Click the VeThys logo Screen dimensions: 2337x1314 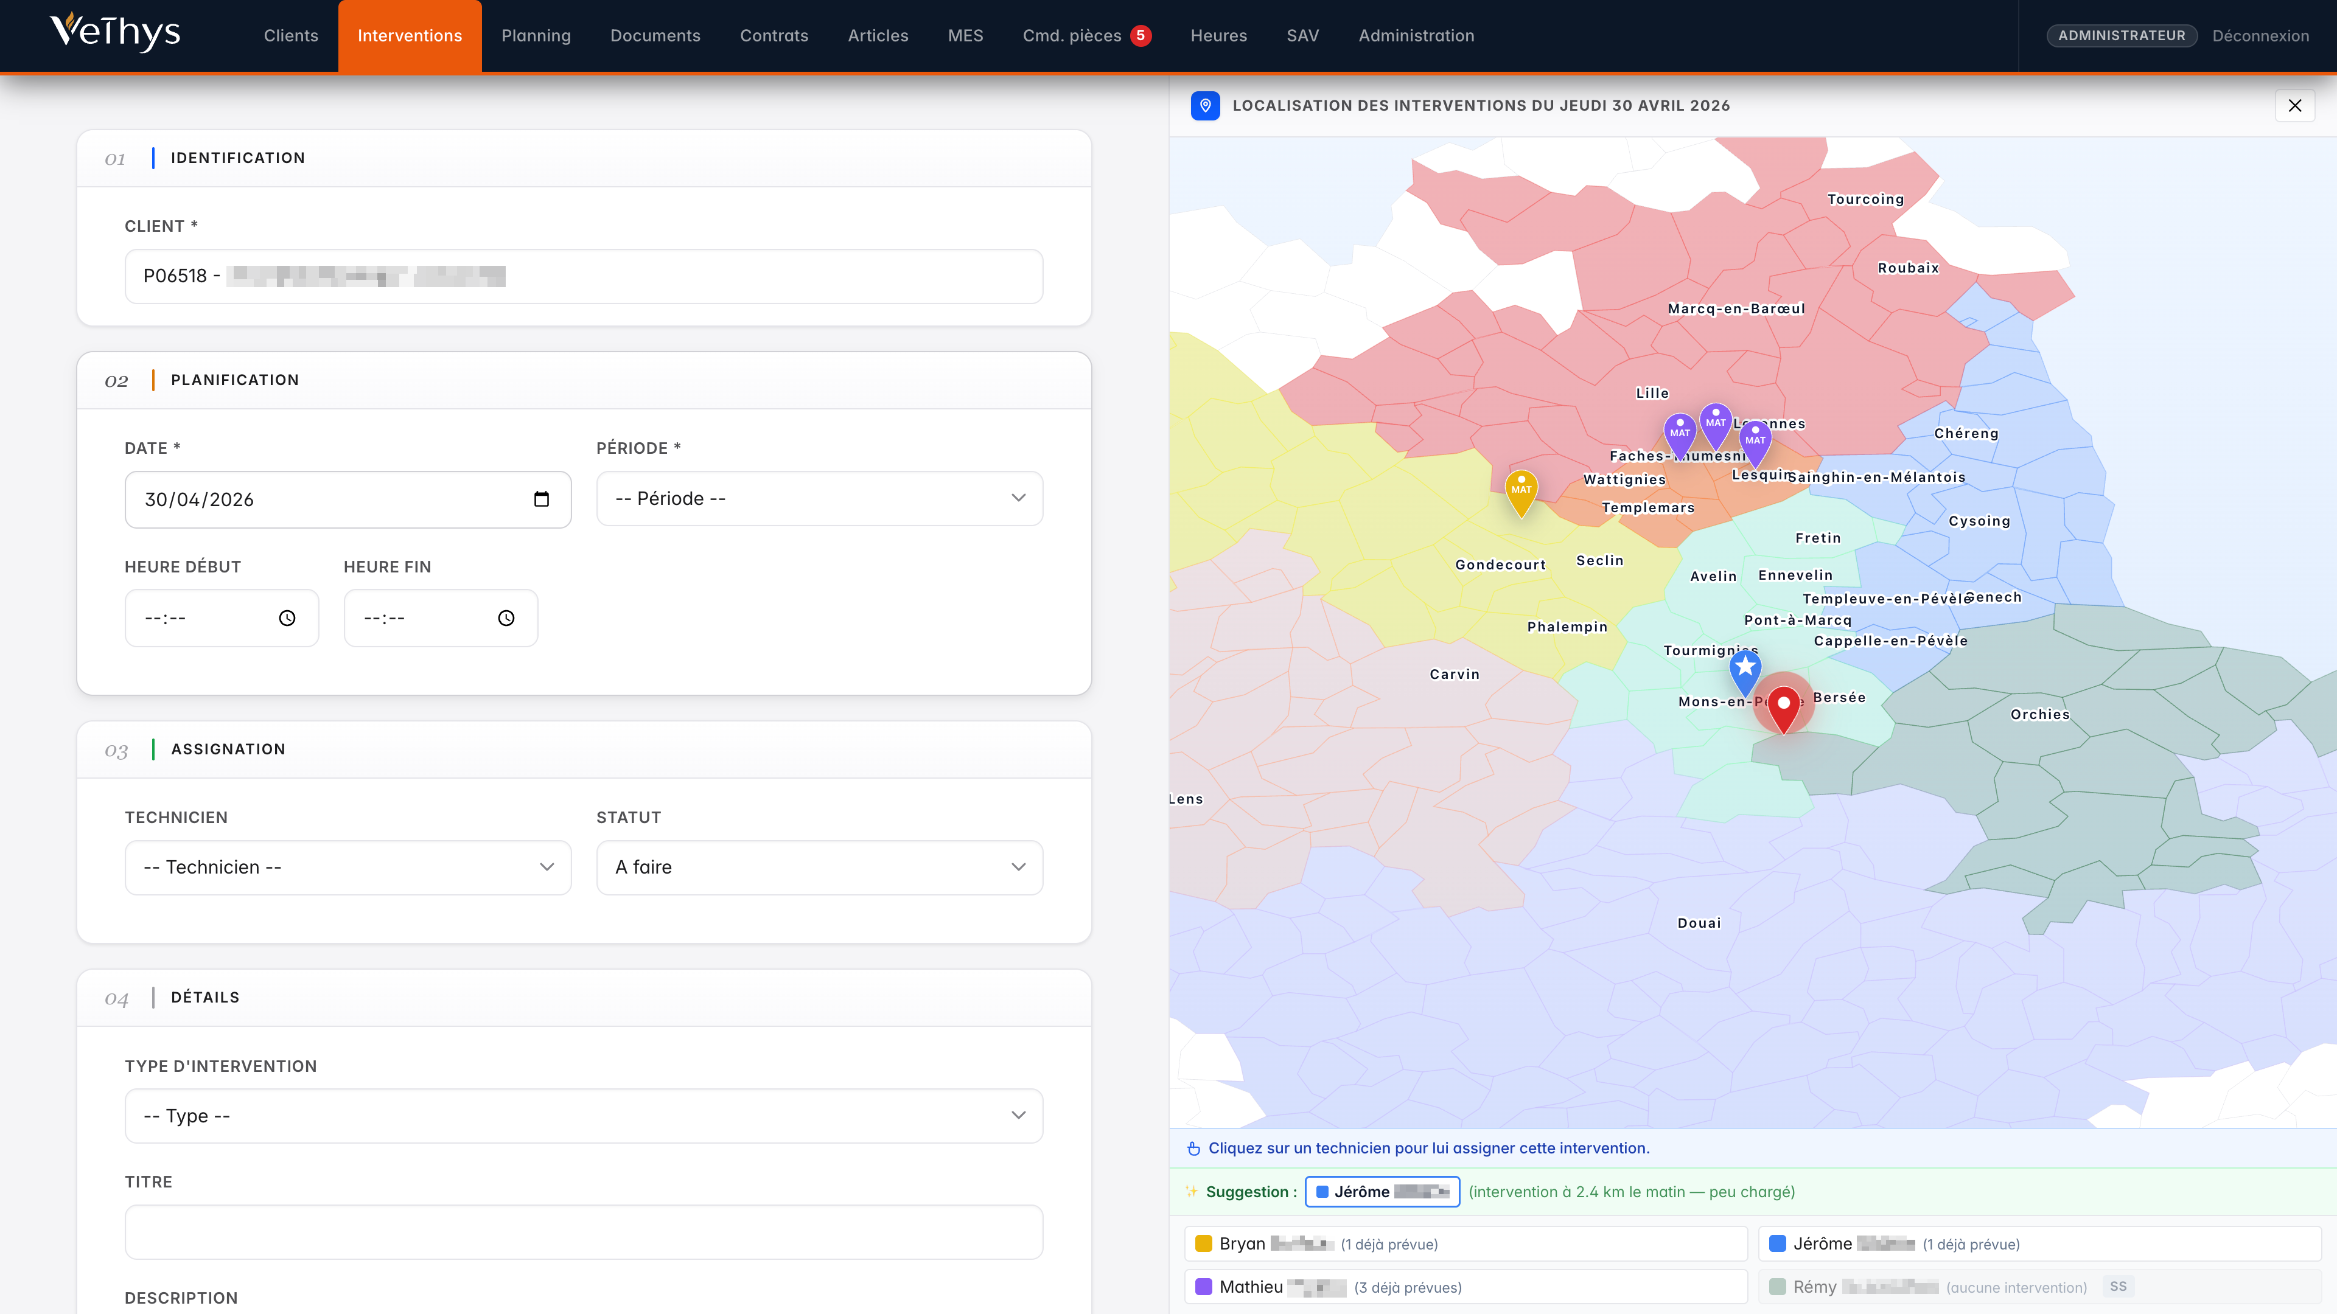[115, 33]
